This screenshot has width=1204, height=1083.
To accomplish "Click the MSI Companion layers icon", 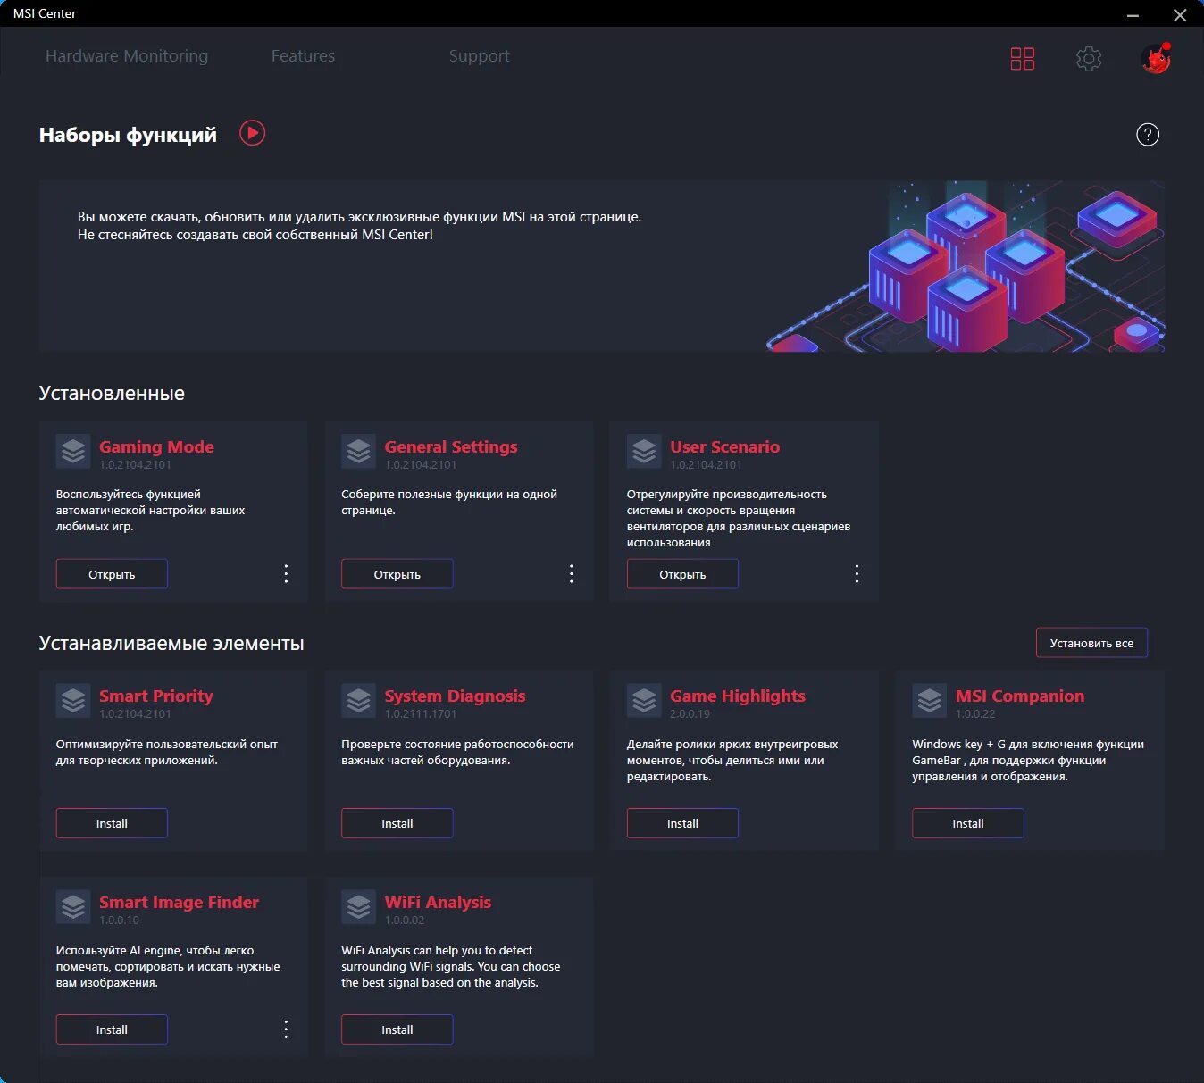I will point(929,701).
